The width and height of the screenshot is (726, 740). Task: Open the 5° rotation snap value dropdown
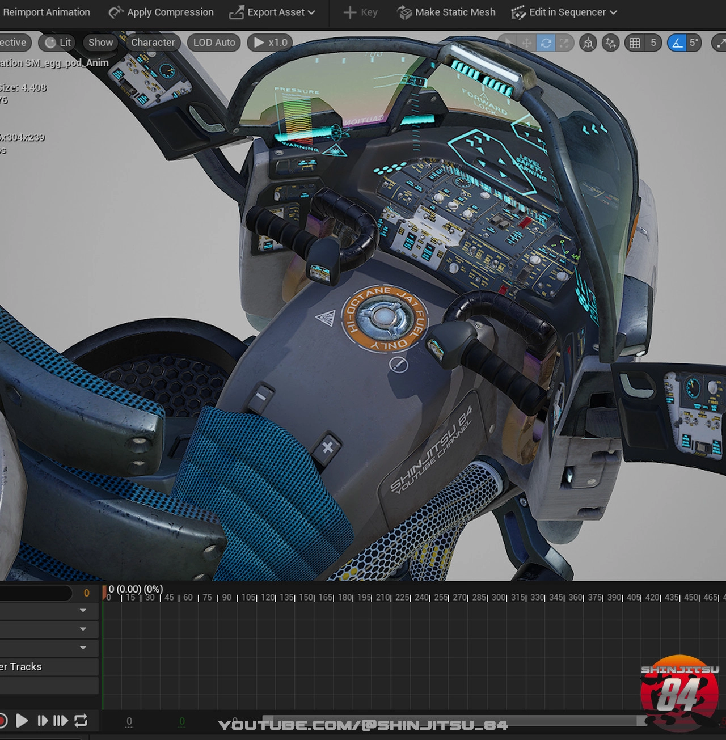694,43
